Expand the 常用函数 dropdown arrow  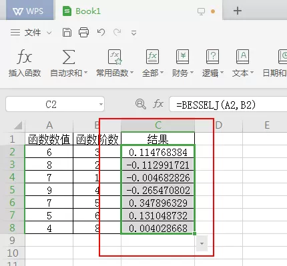[x=131, y=73]
